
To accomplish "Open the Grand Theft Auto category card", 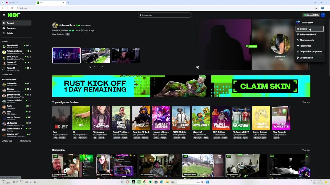I will [x=121, y=118].
